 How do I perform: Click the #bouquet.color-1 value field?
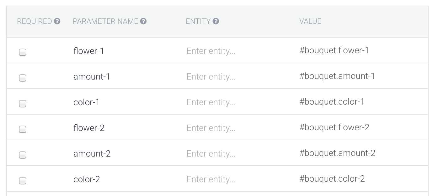(x=332, y=102)
